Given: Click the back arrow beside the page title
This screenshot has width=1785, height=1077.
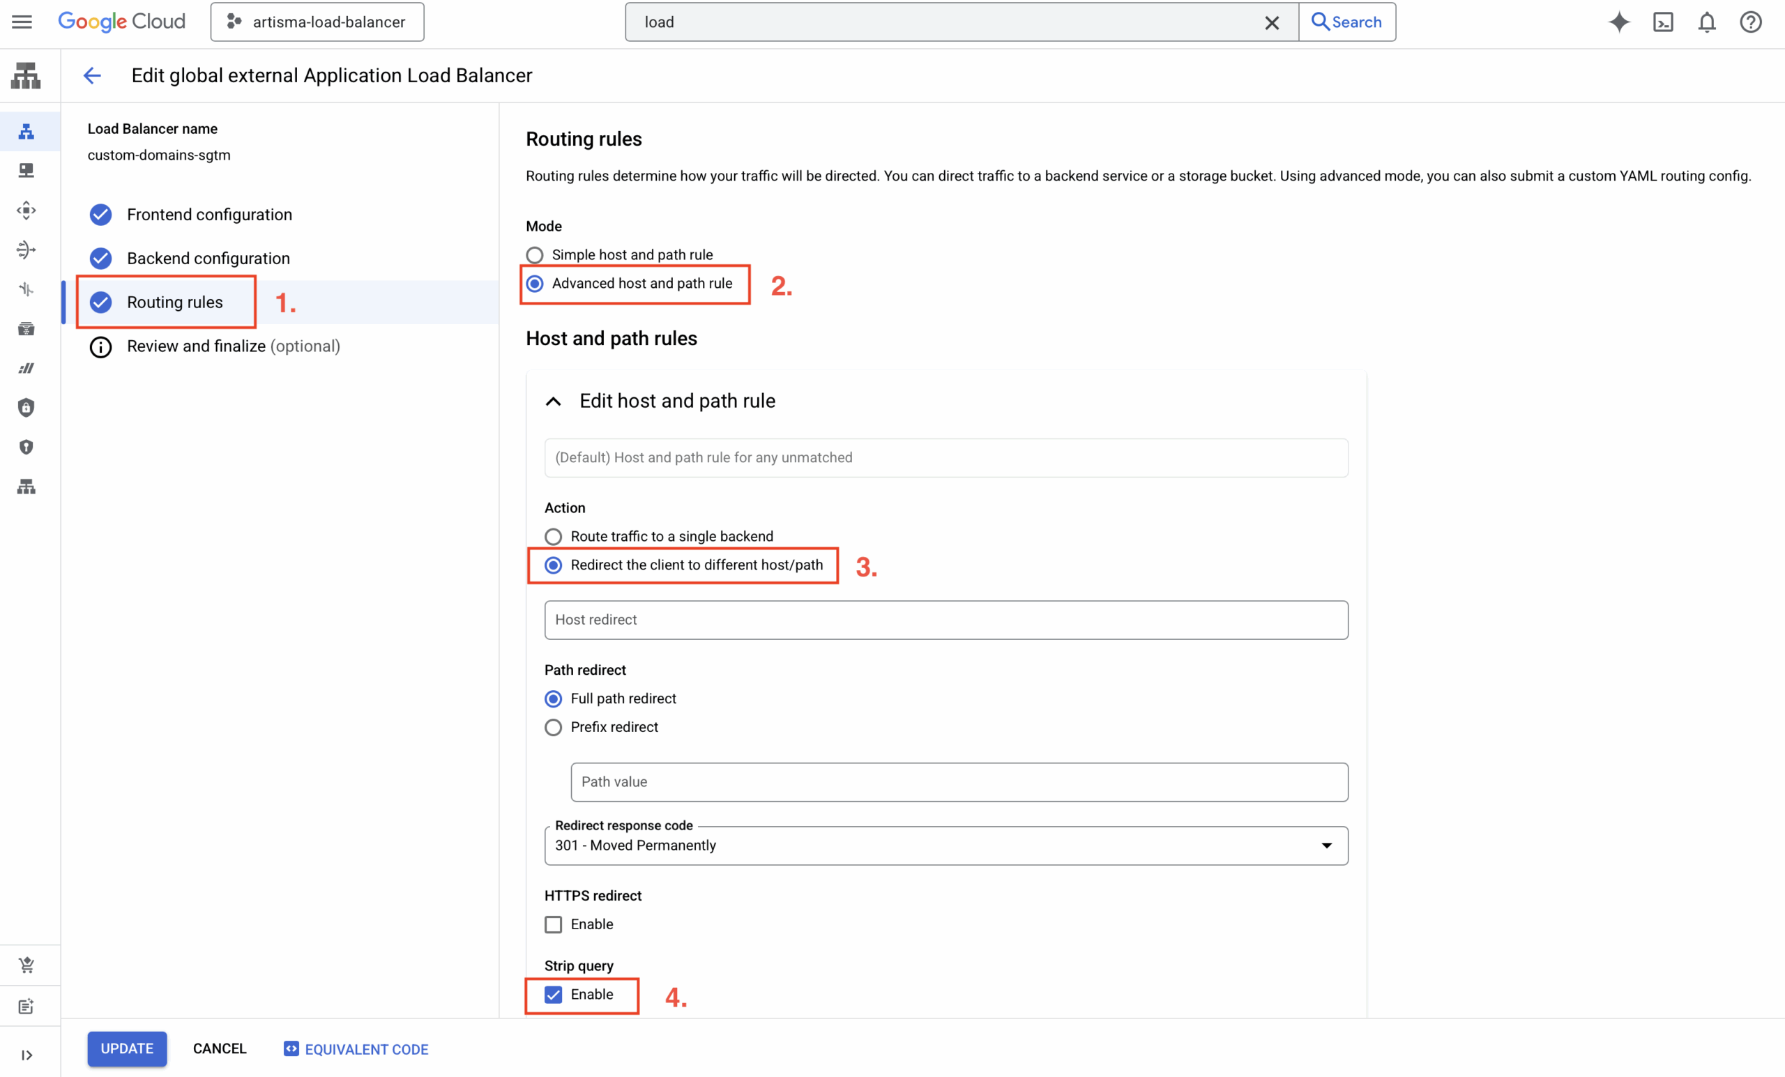Looking at the screenshot, I should click(x=92, y=75).
